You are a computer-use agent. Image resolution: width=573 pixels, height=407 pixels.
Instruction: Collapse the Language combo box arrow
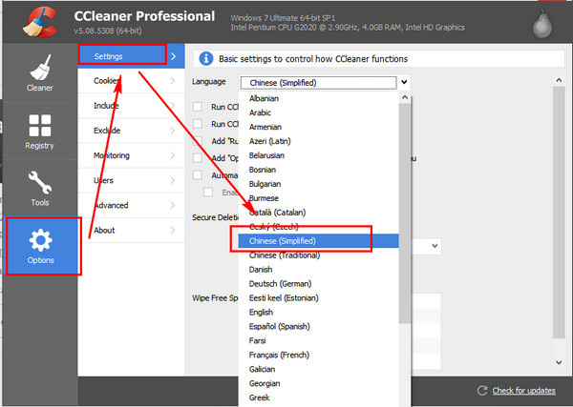tap(404, 82)
